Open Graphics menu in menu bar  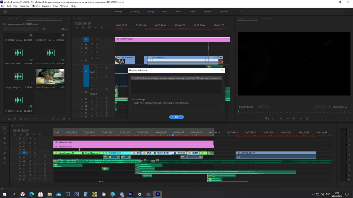pyautogui.click(x=46, y=6)
